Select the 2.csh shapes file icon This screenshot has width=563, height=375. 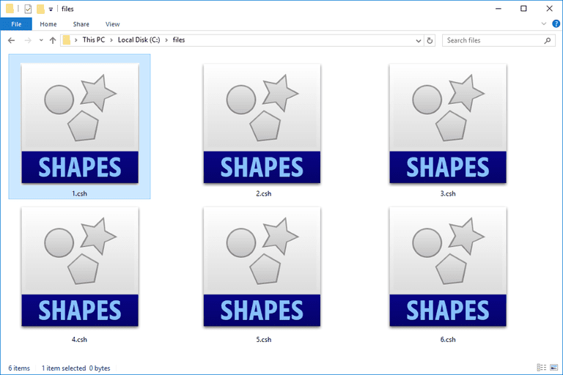262,124
